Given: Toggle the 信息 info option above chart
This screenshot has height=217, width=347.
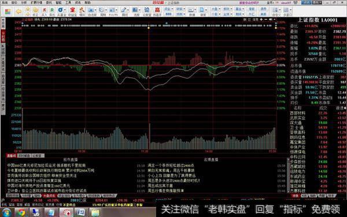Looking at the screenshot, I should 255,20.
